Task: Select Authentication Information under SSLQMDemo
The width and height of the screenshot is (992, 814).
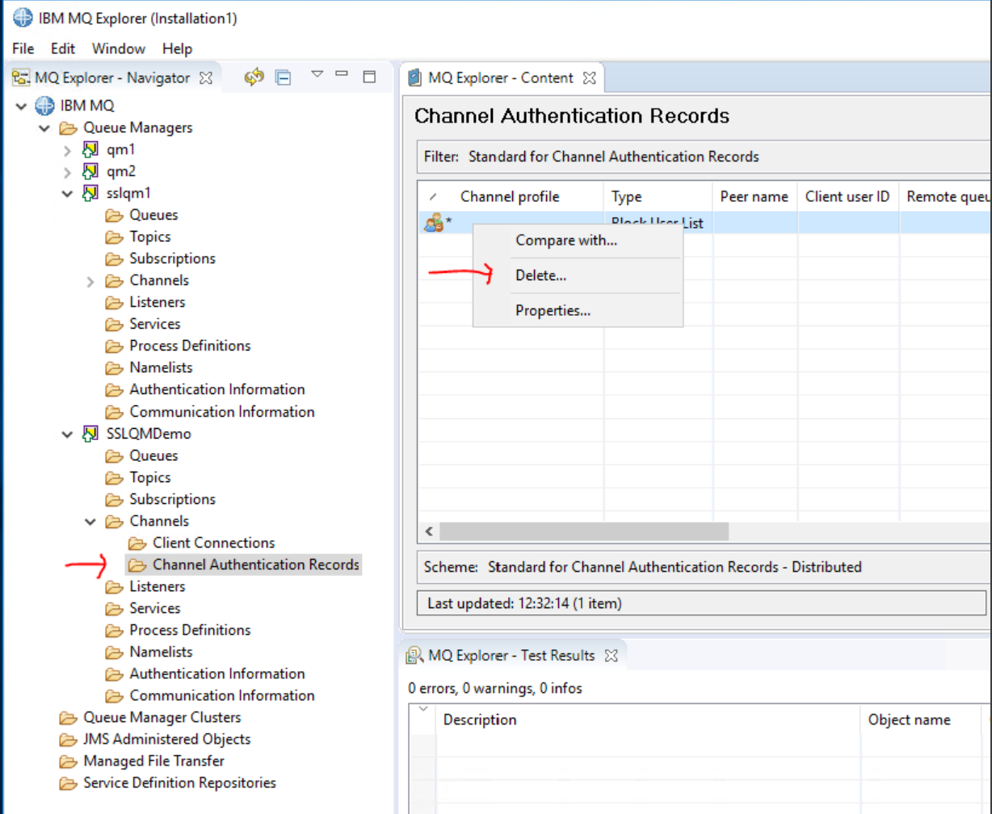Action: coord(217,673)
